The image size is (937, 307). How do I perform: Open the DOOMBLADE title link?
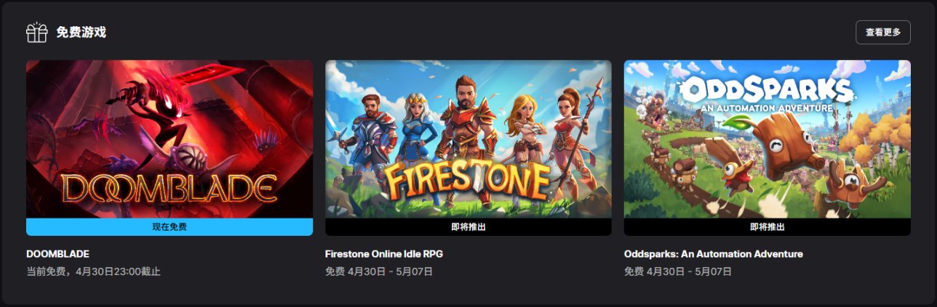(x=57, y=254)
